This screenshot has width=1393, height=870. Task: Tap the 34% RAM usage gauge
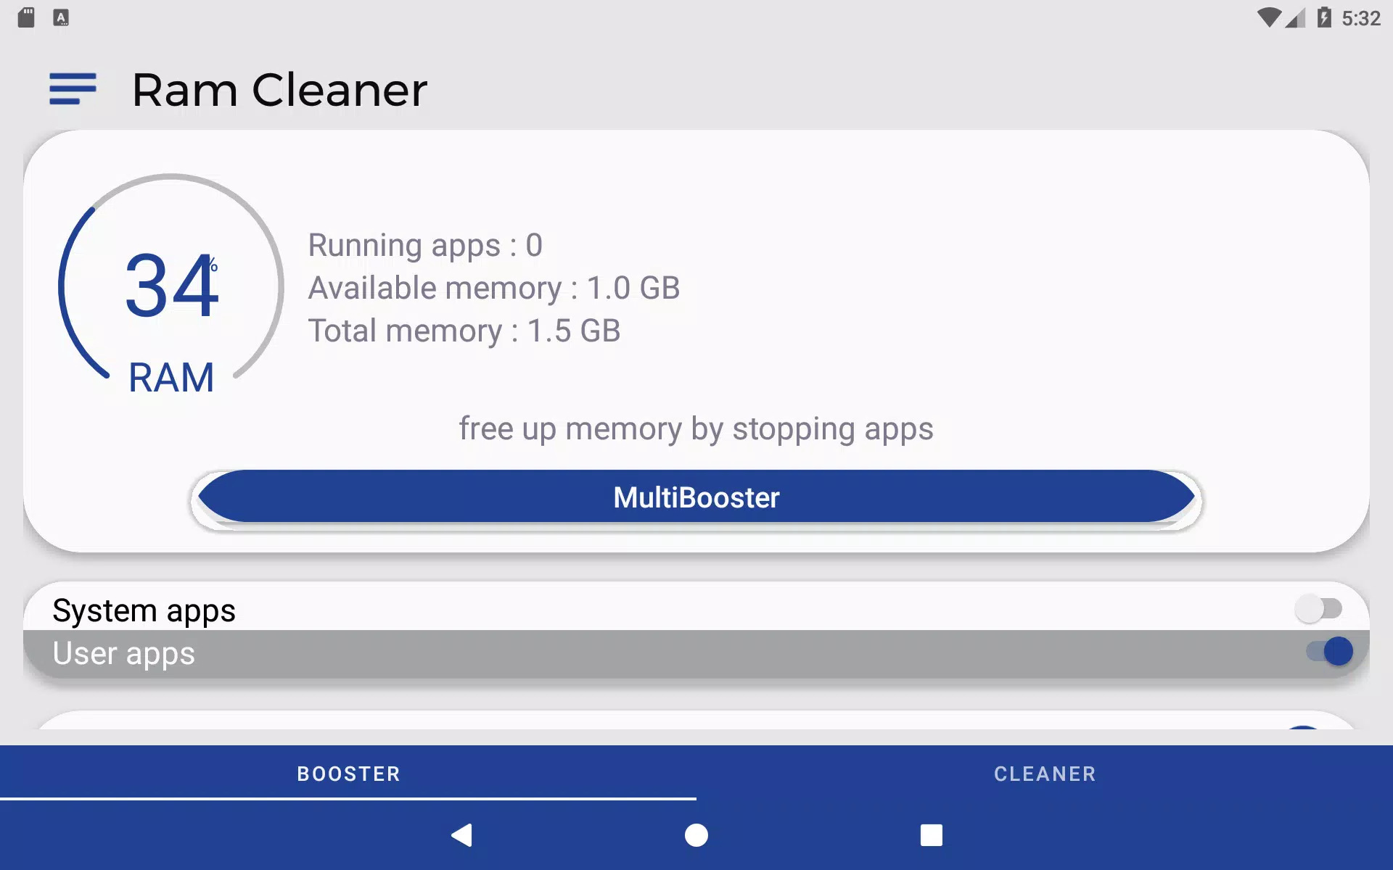tap(171, 286)
